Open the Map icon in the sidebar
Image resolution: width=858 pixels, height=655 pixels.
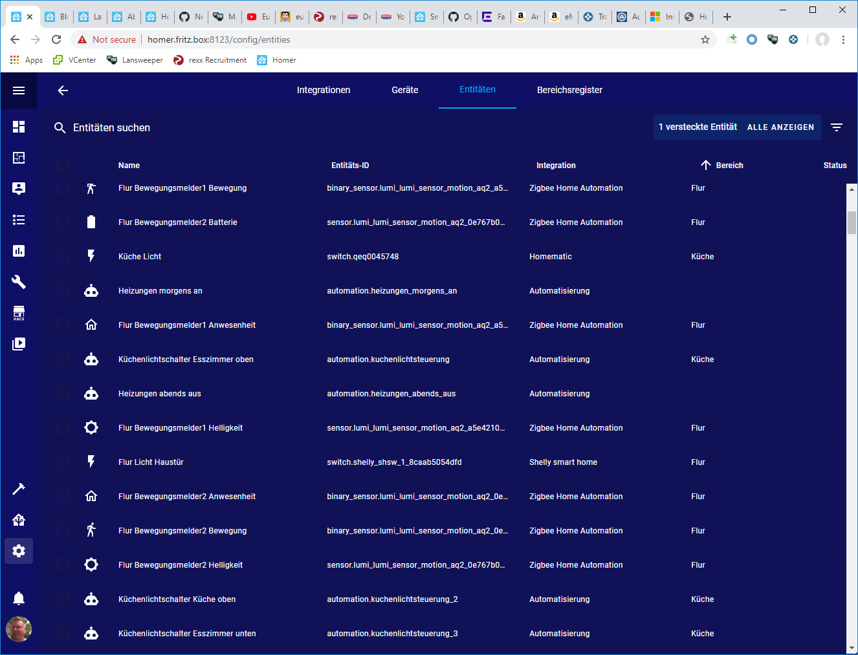tap(19, 158)
